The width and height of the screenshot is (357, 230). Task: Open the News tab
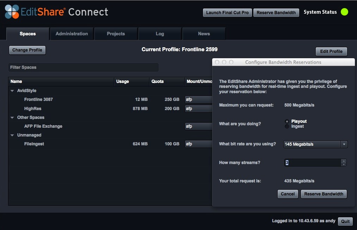pos(204,34)
